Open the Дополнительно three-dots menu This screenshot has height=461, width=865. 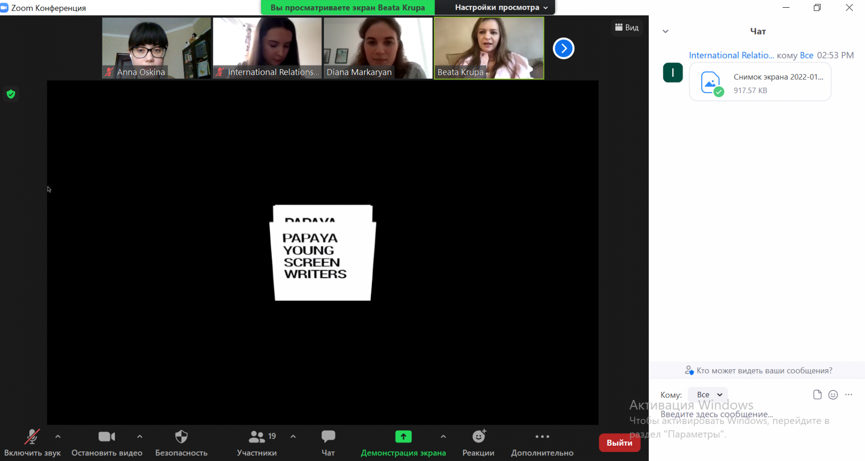542,443
